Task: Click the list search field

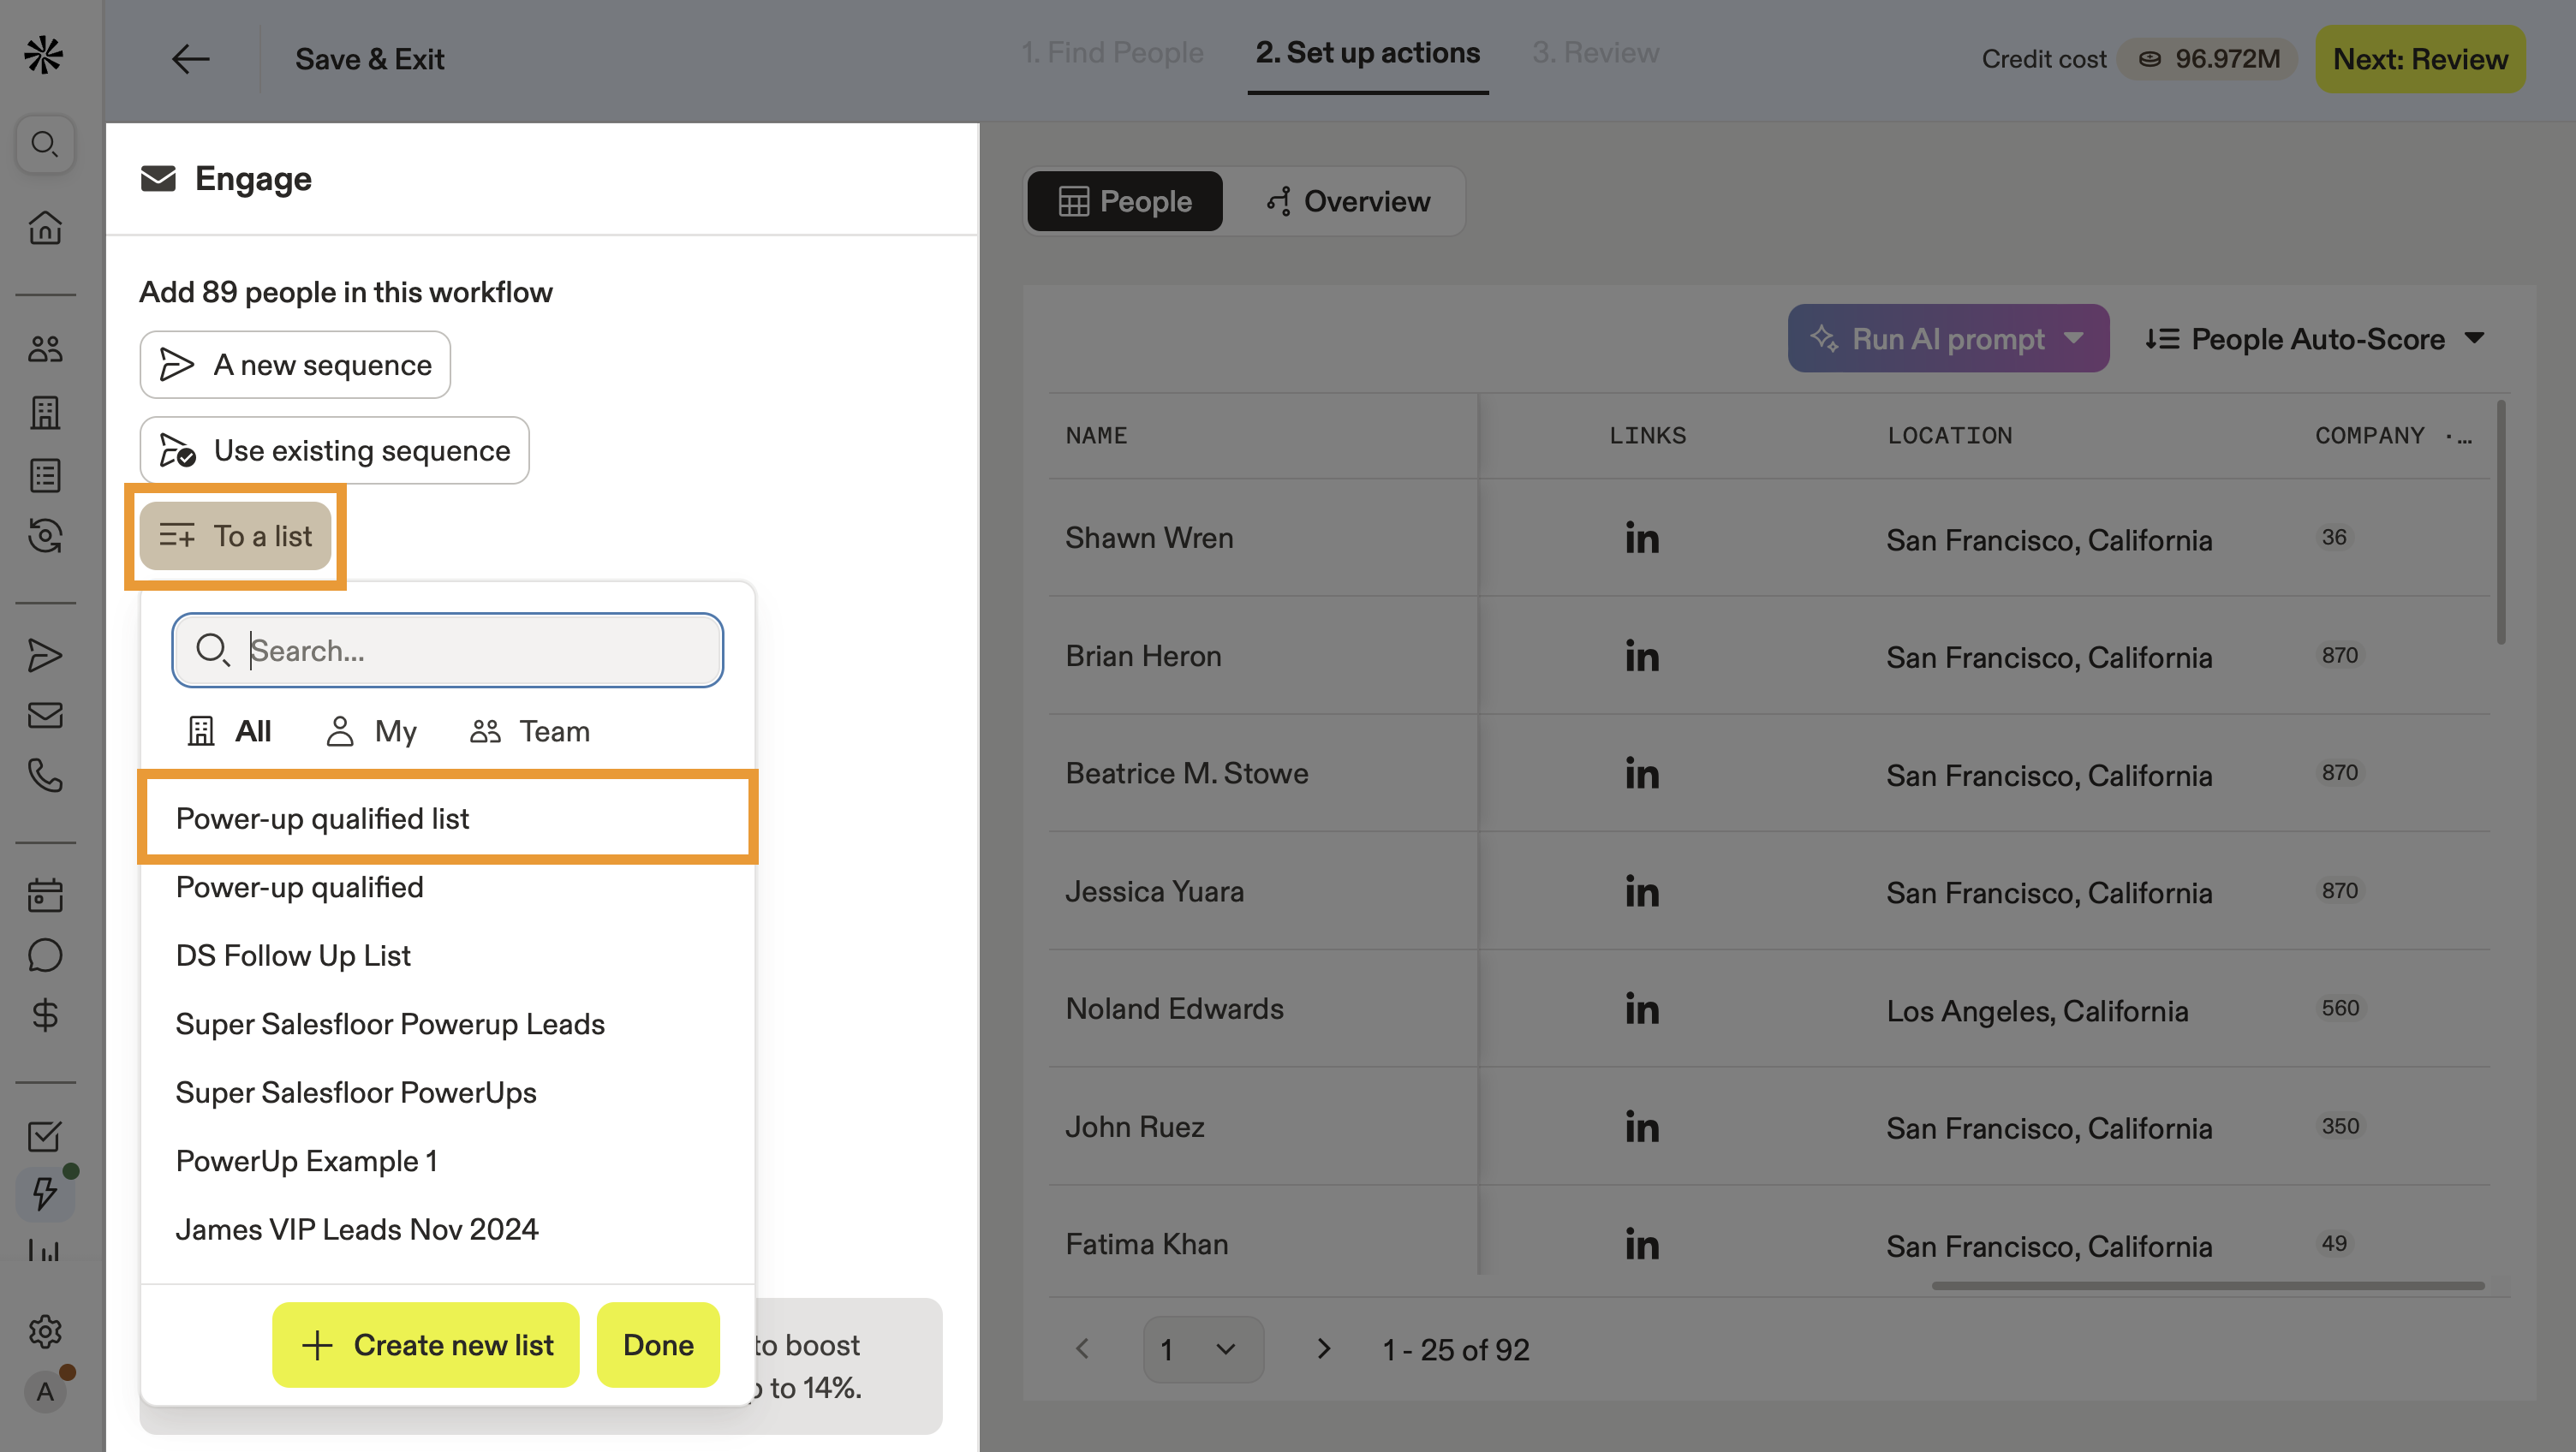Action: click(448, 650)
